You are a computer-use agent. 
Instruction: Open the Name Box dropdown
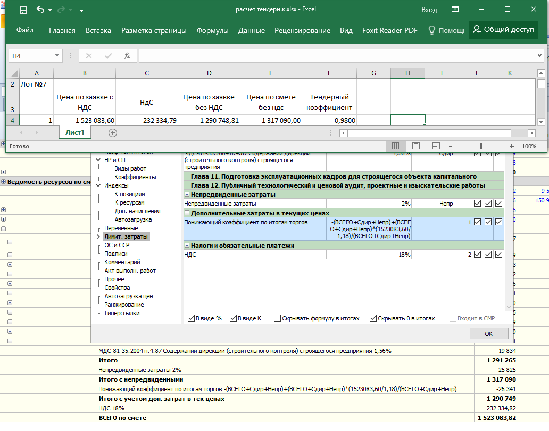[x=57, y=56]
